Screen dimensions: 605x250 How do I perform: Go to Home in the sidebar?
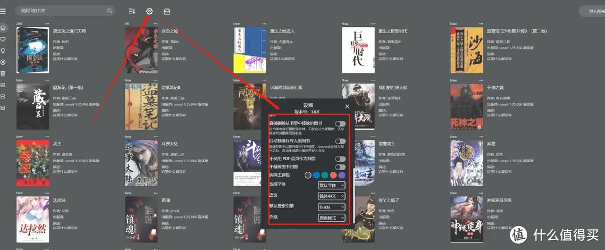coord(3,28)
